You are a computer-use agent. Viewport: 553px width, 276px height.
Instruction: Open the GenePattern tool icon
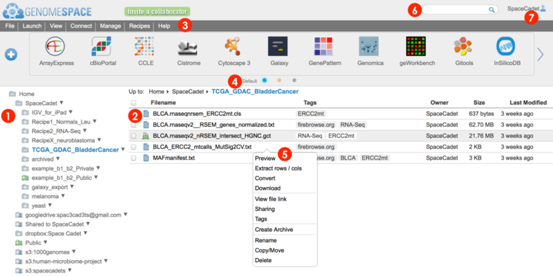pos(324,46)
